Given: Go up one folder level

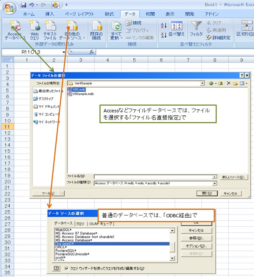Looking at the screenshot, I should pyautogui.click(x=220, y=83).
